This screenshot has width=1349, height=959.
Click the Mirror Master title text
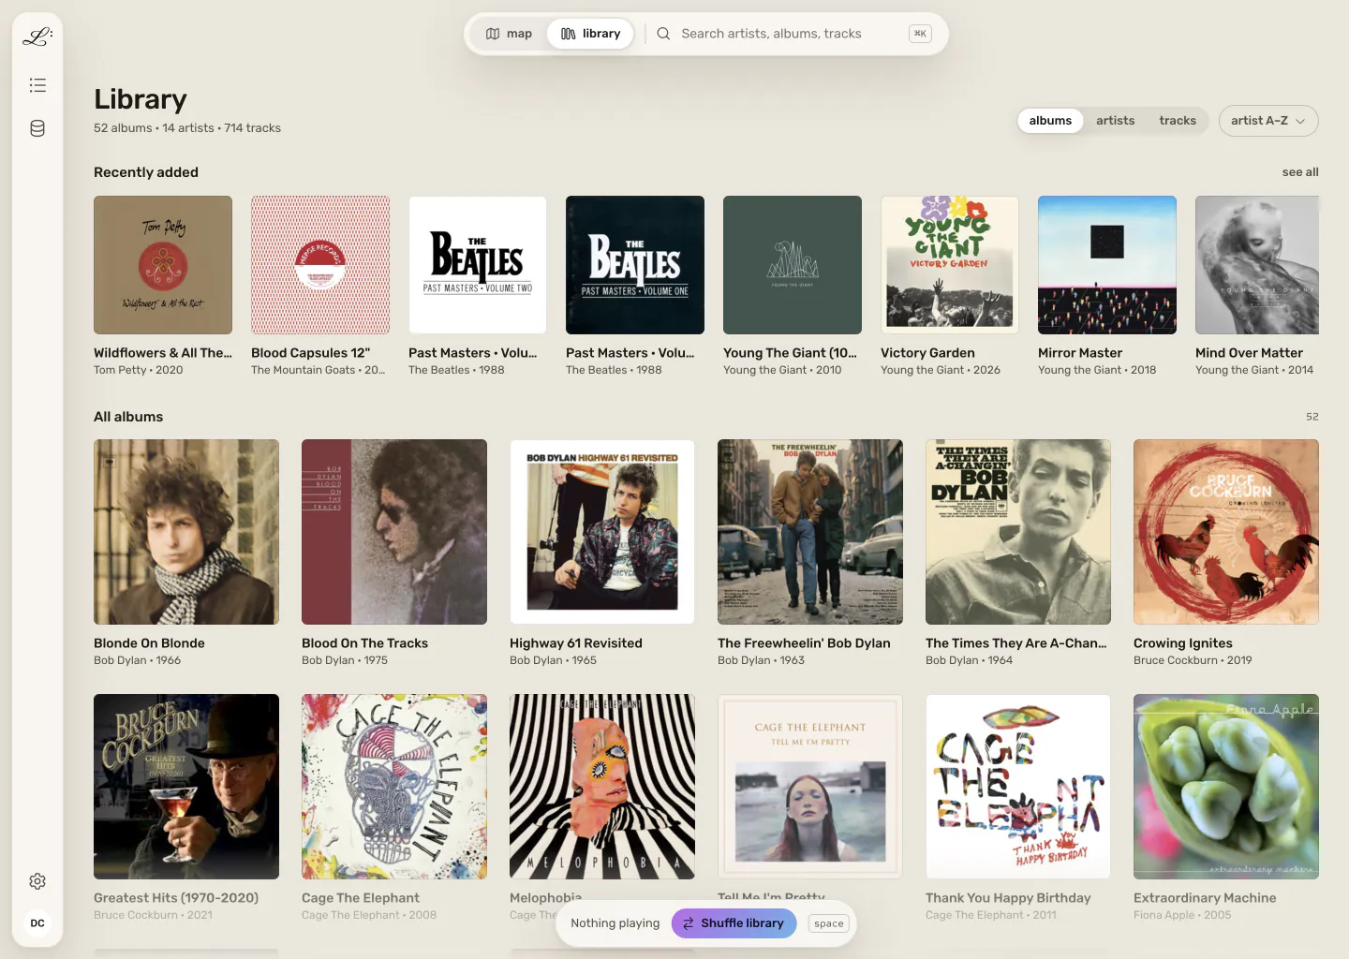pos(1080,353)
